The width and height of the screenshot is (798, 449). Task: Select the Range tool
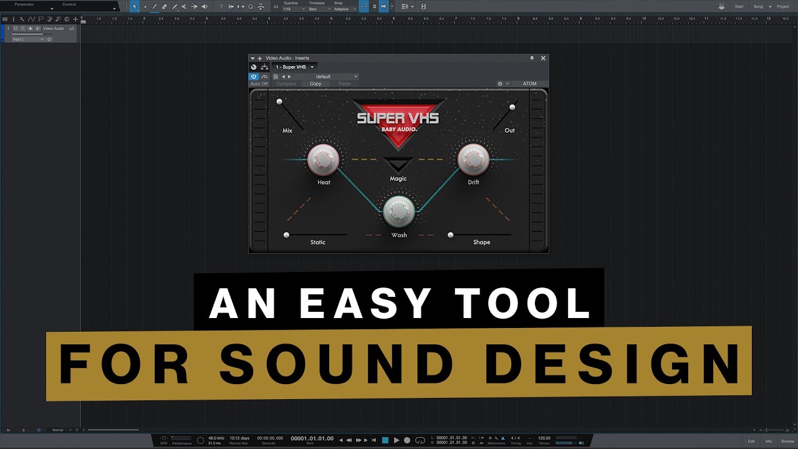coord(145,7)
